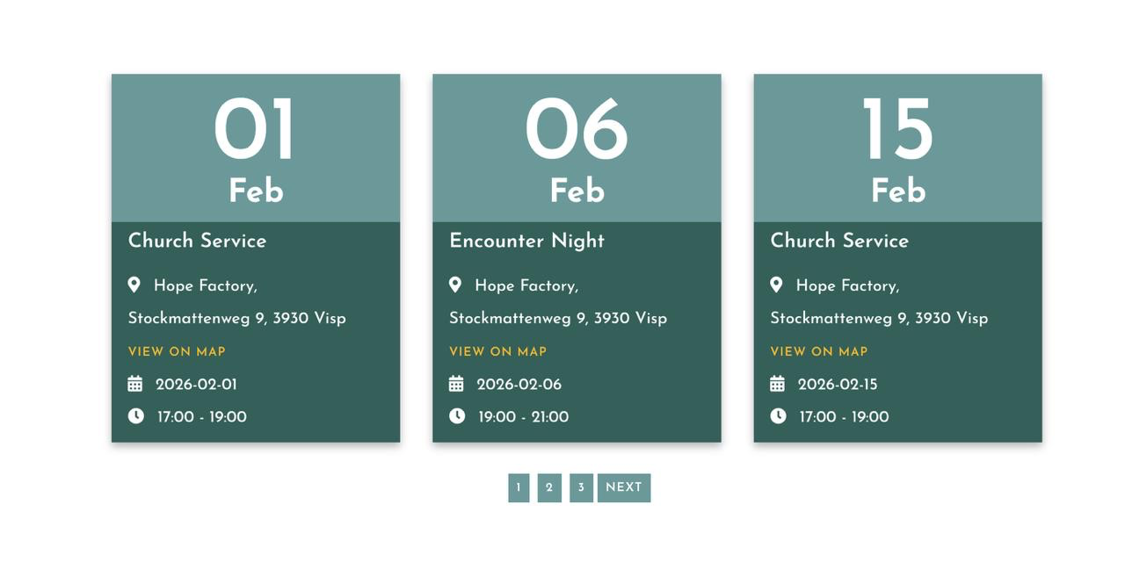
Task: Click the clock icon on the Feb 01 card
Action: (135, 415)
